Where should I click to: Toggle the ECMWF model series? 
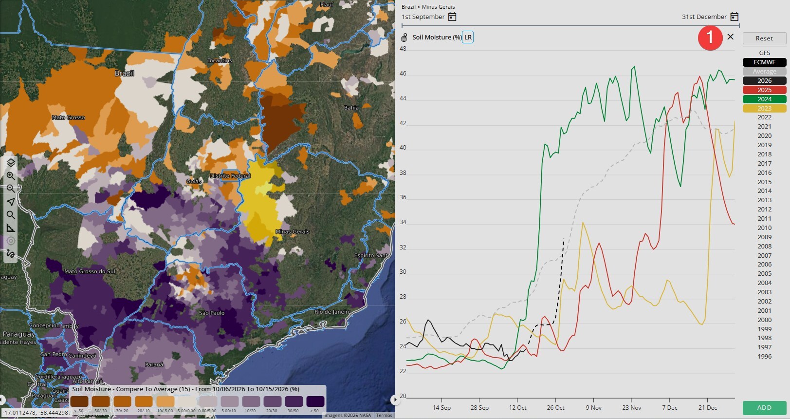point(764,62)
